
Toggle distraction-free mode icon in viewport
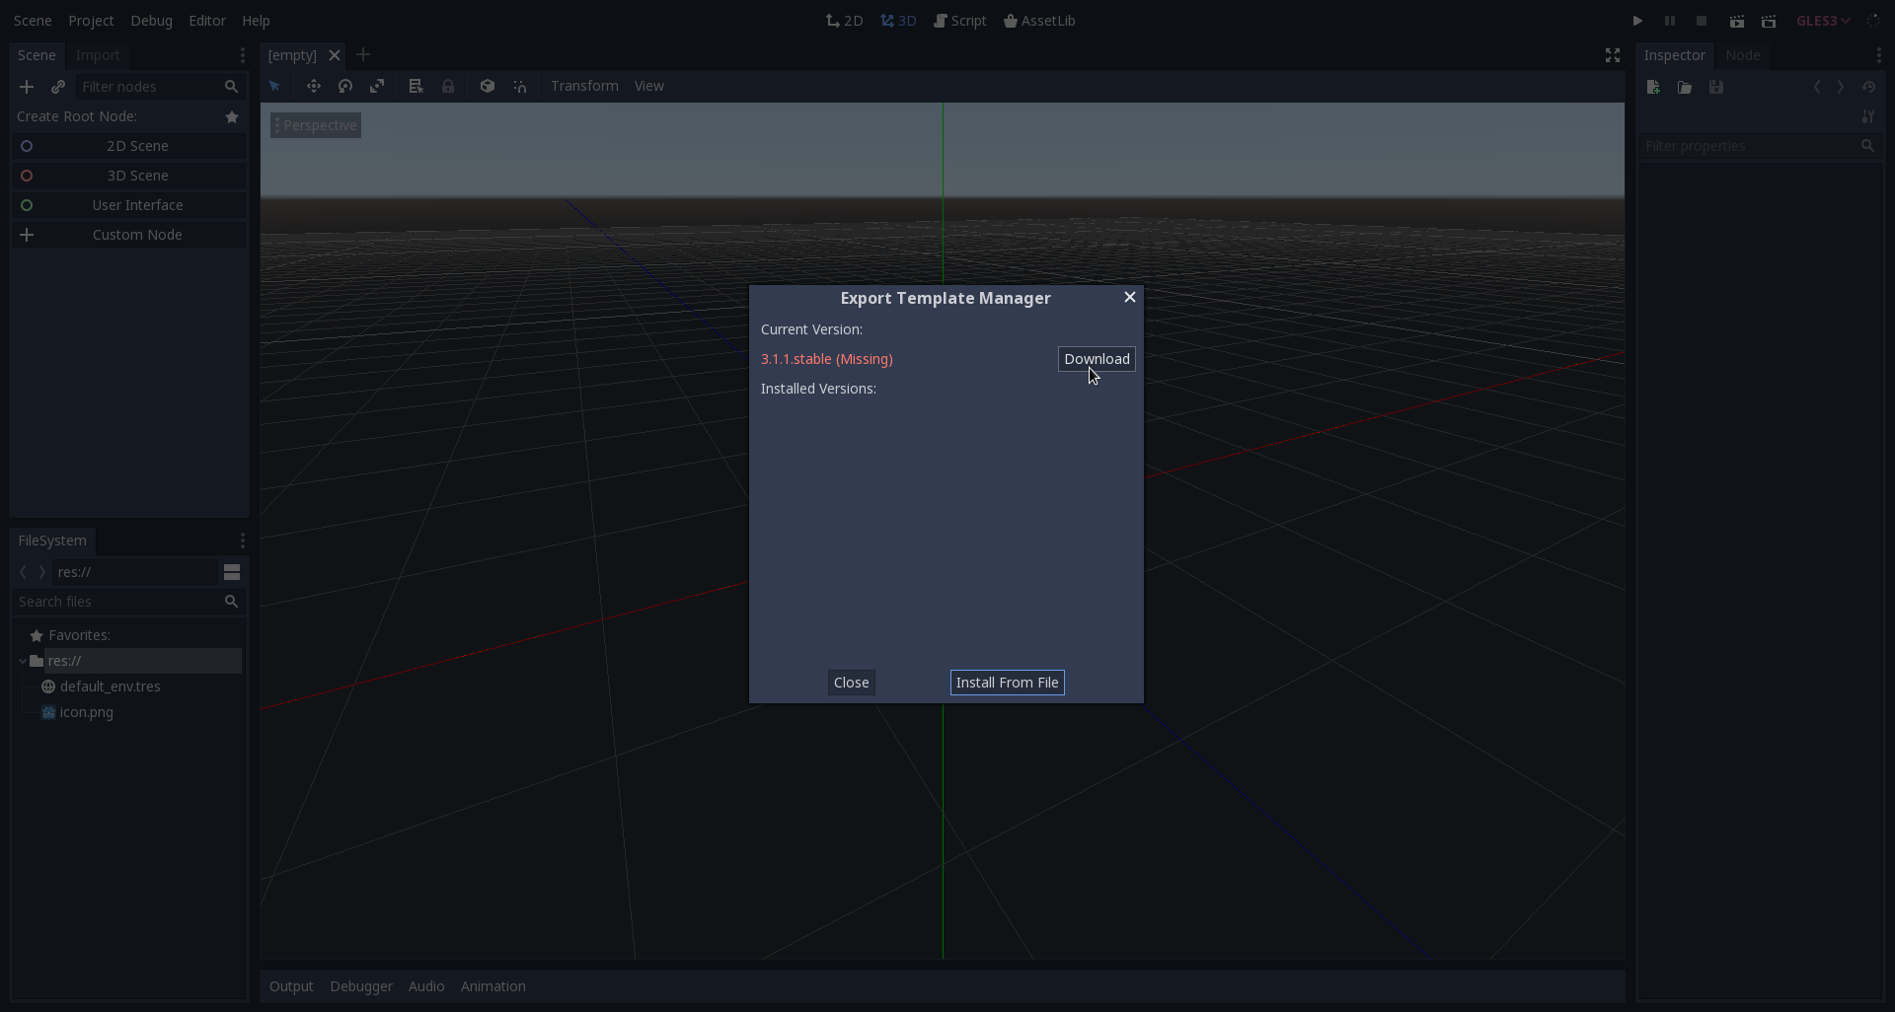point(1613,55)
